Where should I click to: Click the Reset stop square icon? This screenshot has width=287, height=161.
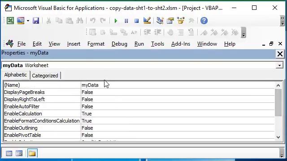point(136,21)
